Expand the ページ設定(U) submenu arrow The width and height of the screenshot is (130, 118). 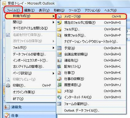click(x=53, y=73)
